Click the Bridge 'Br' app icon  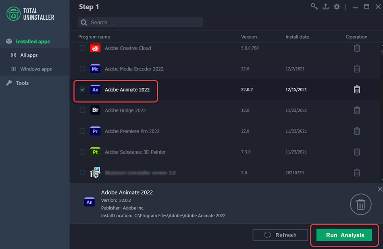tap(95, 110)
